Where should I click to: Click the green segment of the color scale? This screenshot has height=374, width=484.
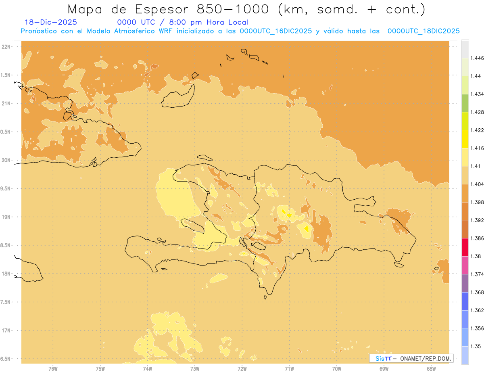(x=465, y=103)
